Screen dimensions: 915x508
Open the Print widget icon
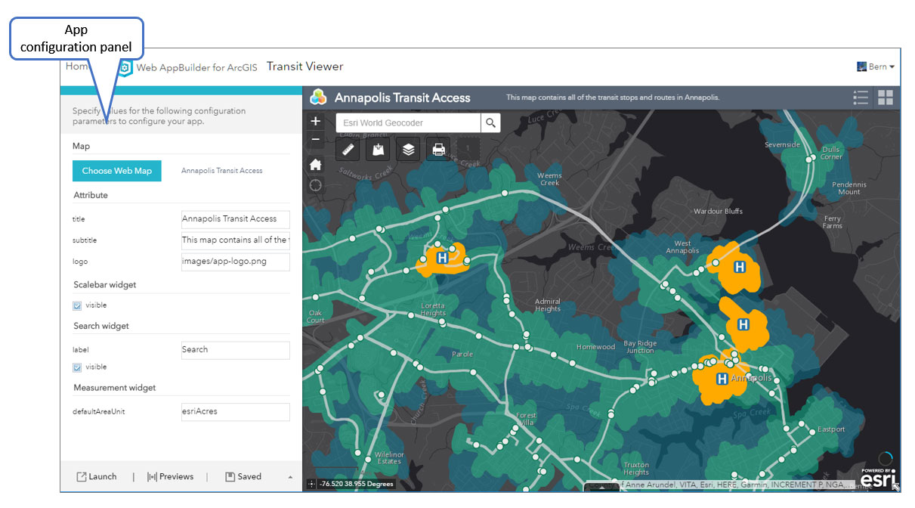coord(439,150)
